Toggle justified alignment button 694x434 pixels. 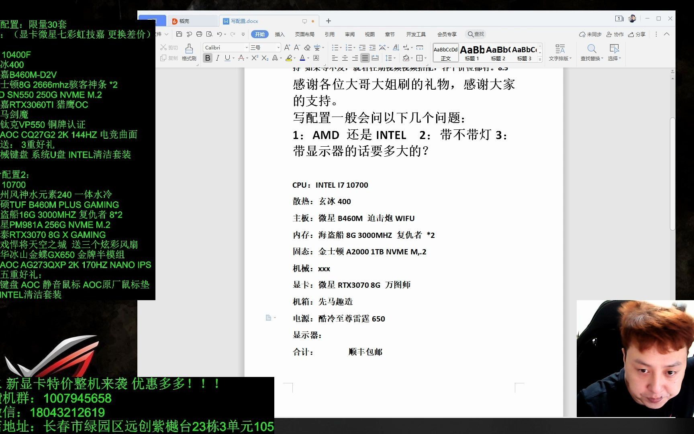365,58
